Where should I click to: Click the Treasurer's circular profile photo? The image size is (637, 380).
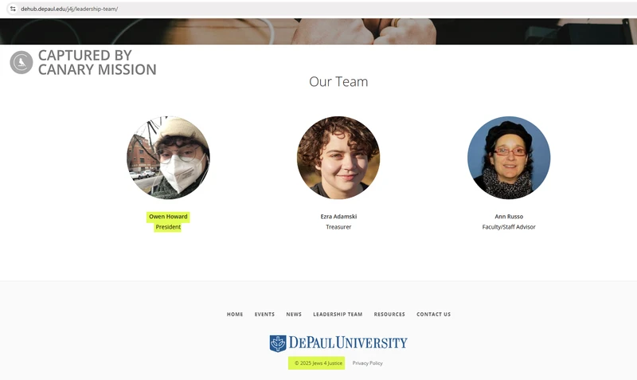tap(338, 158)
